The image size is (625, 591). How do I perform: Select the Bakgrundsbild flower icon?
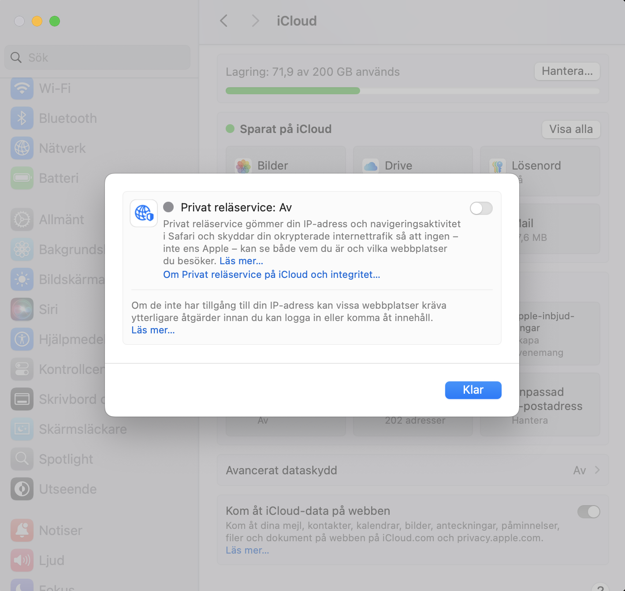(22, 249)
